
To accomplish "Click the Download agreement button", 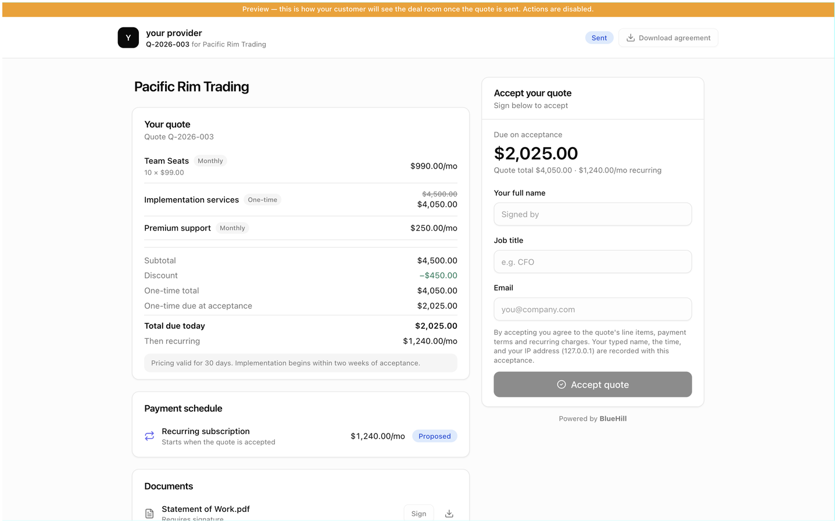I will (668, 38).
